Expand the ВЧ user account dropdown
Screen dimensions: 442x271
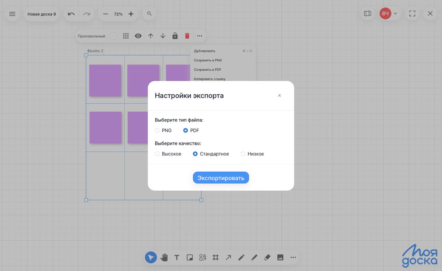pyautogui.click(x=395, y=14)
